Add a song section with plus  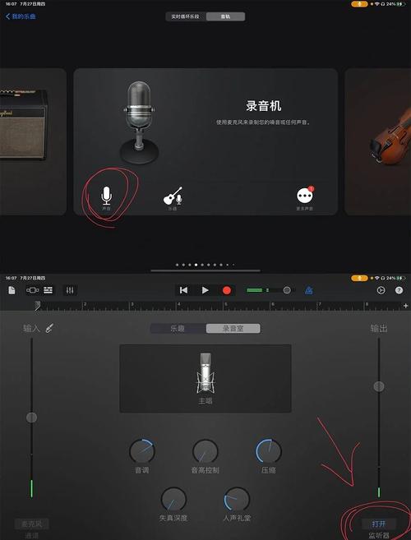(405, 306)
